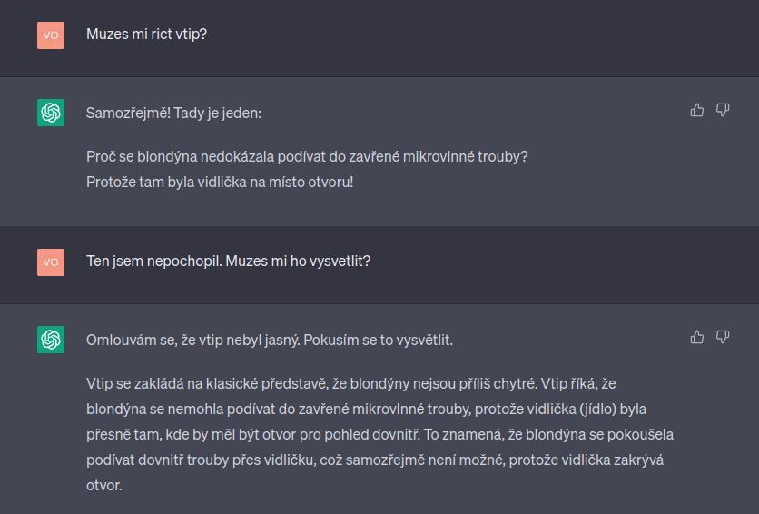This screenshot has width=759, height=514.
Task: Click the final word "otvor." of the explanation
Action: [103, 485]
